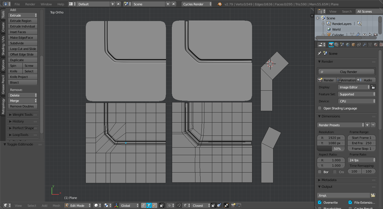Image resolution: width=383 pixels, height=209 pixels.
Task: Open the File menu
Action: [17, 4]
